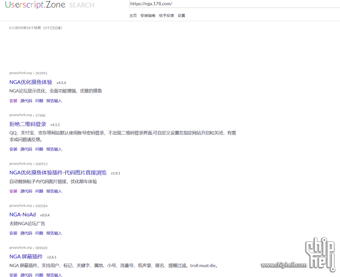The image size is (340, 277).
Task: Click the greasyfork.org > 37988 source text
Action: [27, 115]
